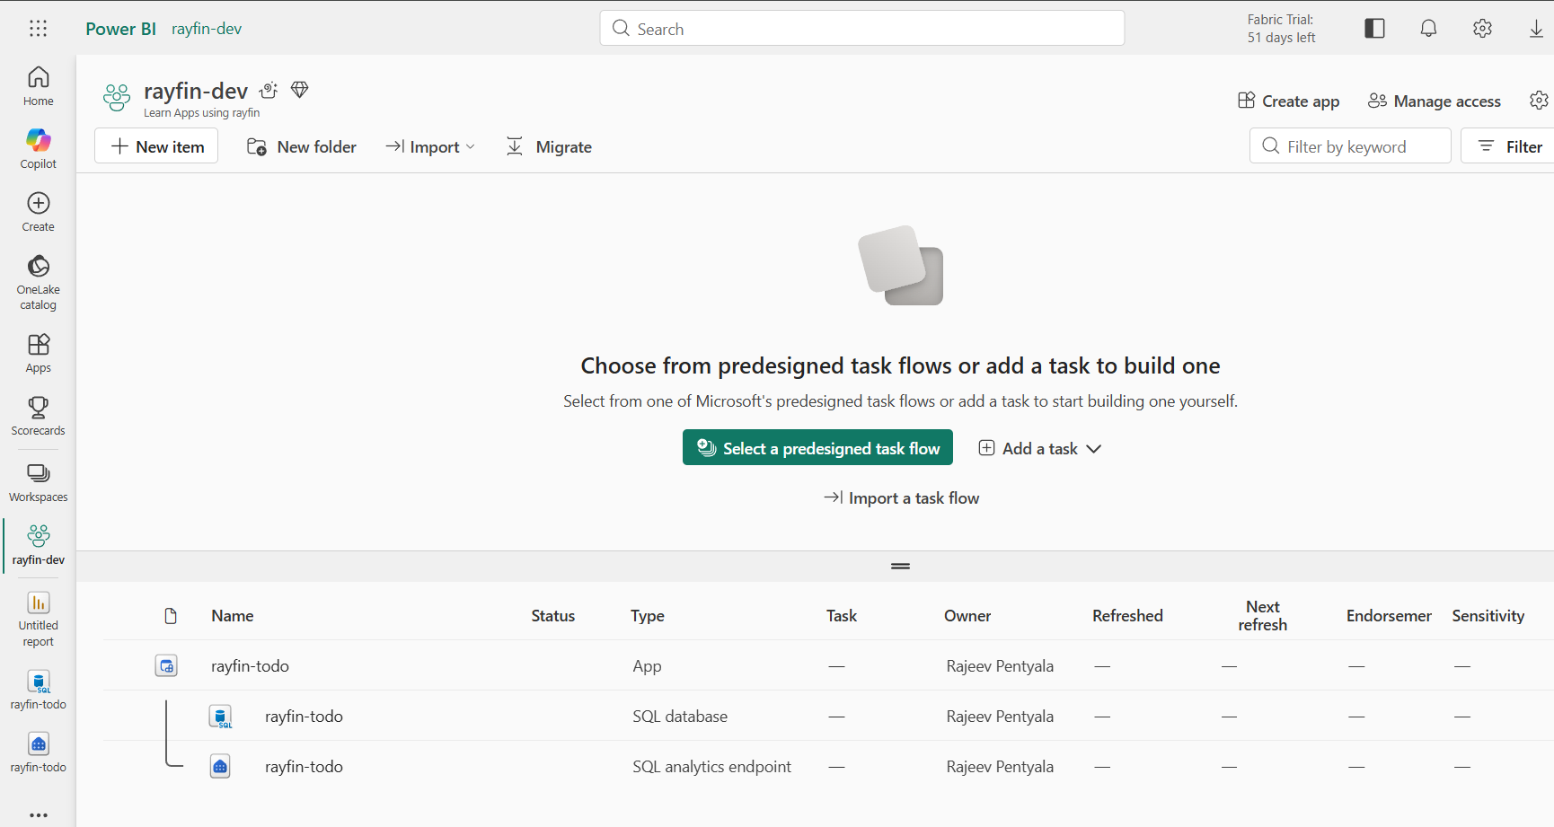Open Copilot from the sidebar
Image resolution: width=1554 pixels, height=827 pixels.
point(38,149)
